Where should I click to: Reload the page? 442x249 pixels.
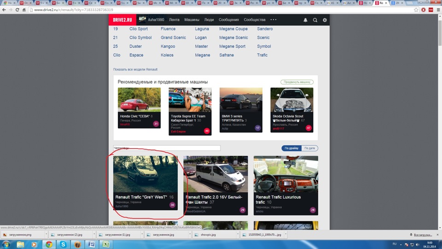click(x=17, y=10)
